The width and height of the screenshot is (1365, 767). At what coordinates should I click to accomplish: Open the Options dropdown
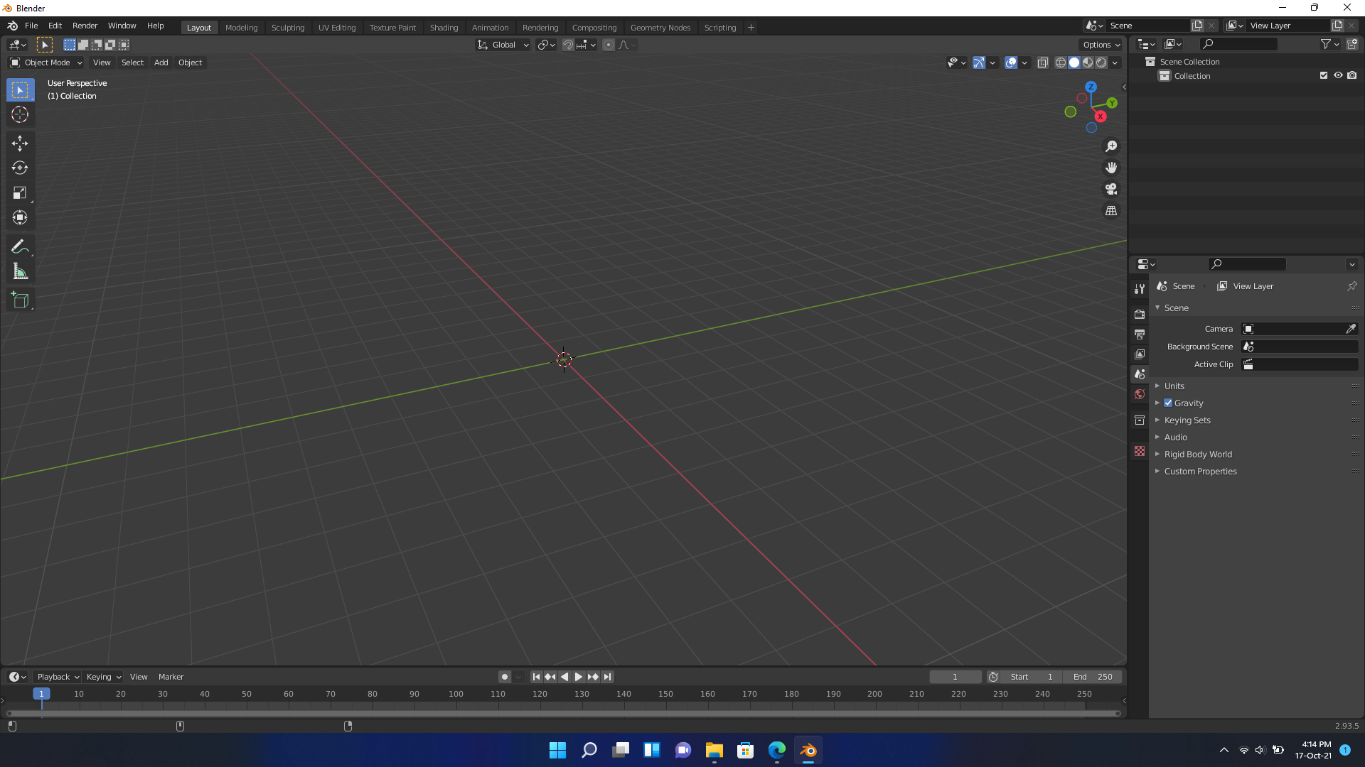pyautogui.click(x=1101, y=45)
